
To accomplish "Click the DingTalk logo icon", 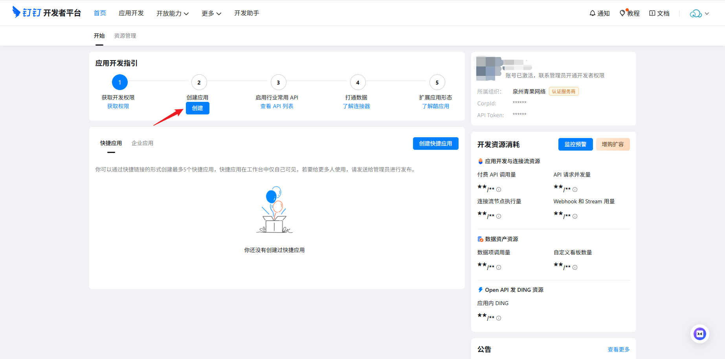I will click(x=16, y=12).
